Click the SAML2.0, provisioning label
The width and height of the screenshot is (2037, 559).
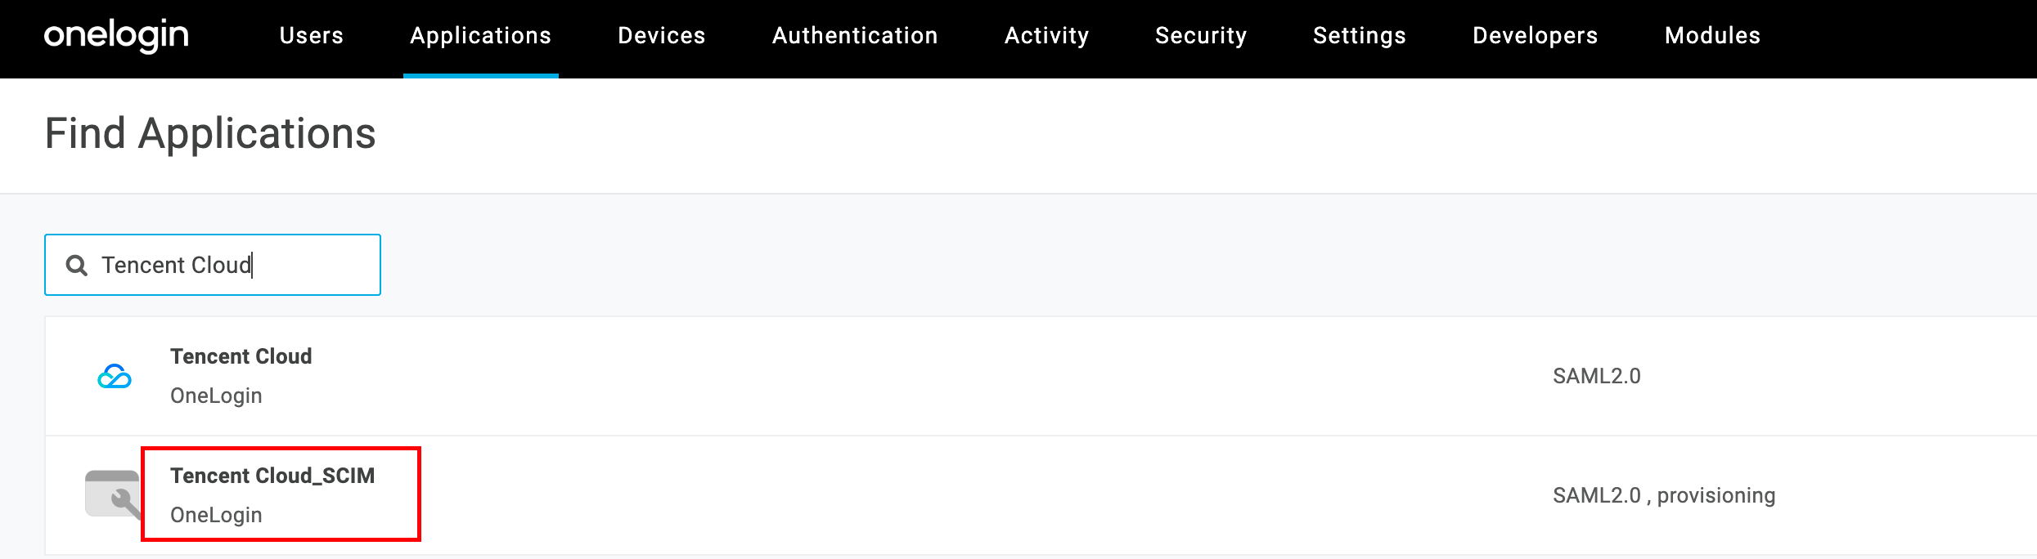(1663, 496)
